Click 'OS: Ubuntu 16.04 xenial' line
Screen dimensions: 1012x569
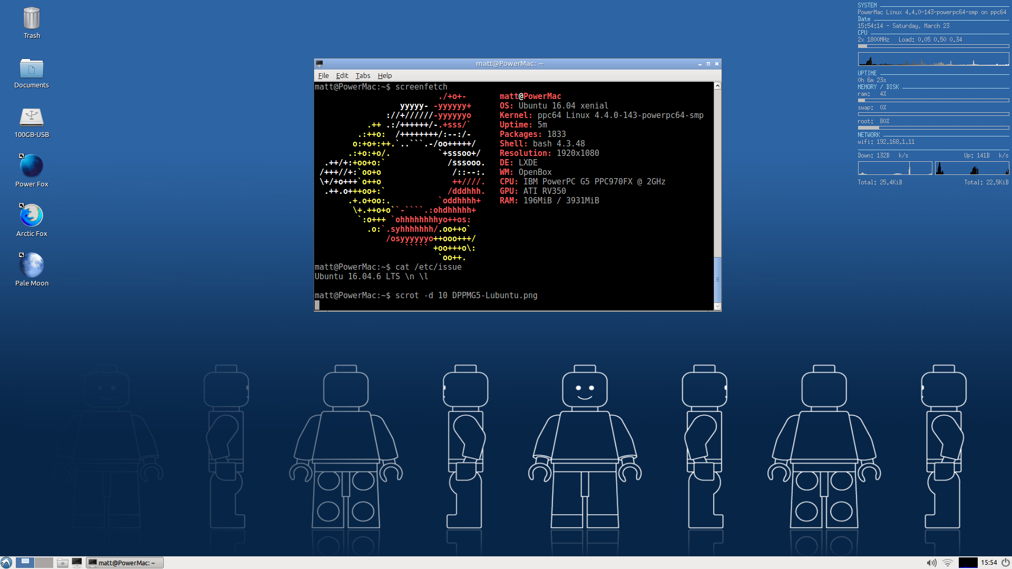554,106
